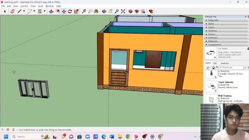Select the arrow Select tool
249x140 pixels.
coord(5,11)
